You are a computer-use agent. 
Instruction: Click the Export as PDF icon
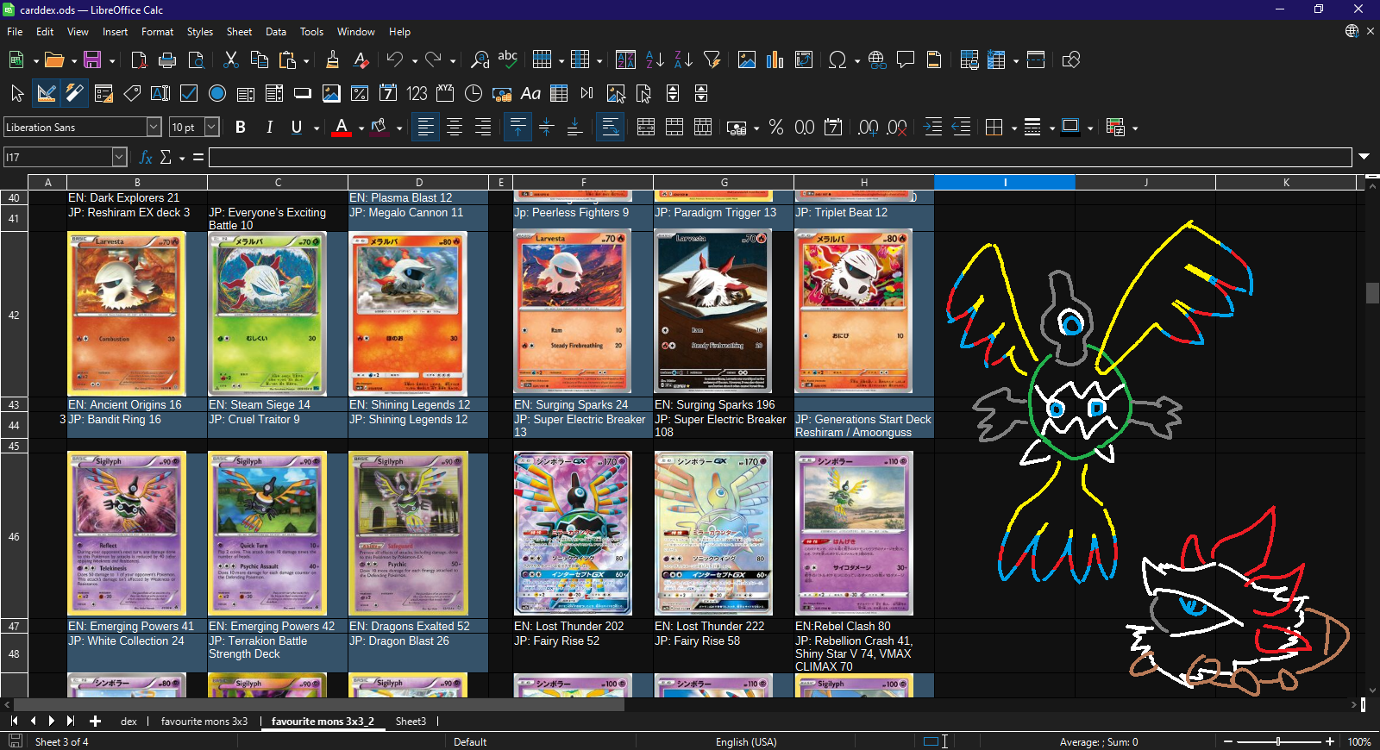pos(139,59)
